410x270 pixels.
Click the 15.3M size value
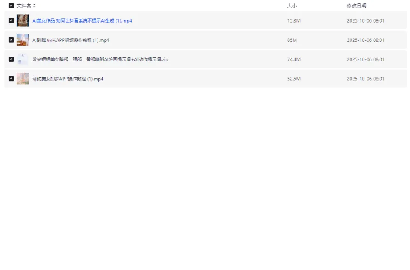click(x=294, y=21)
